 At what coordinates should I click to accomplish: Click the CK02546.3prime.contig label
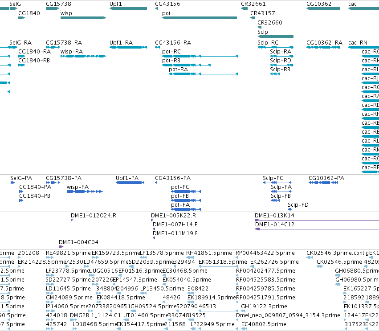tap(338, 253)
